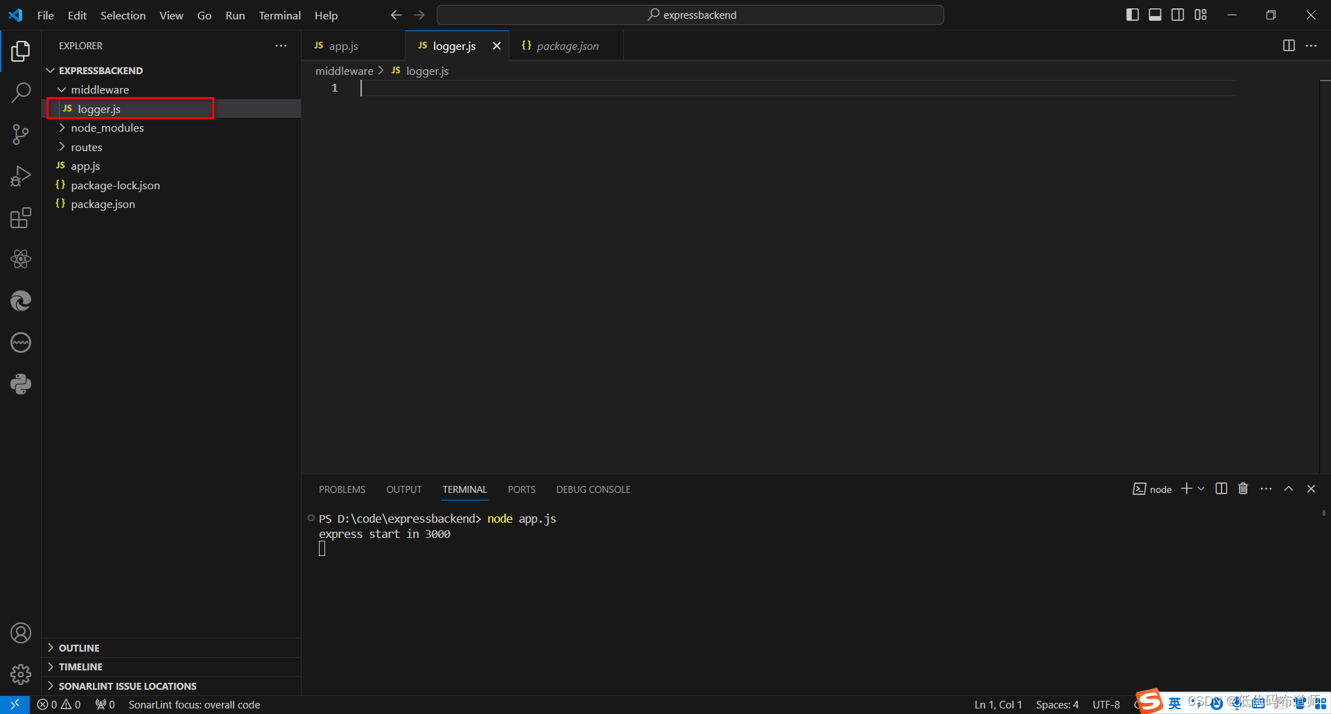
Task: Switch to the PORTS panel tab
Action: [x=521, y=489]
